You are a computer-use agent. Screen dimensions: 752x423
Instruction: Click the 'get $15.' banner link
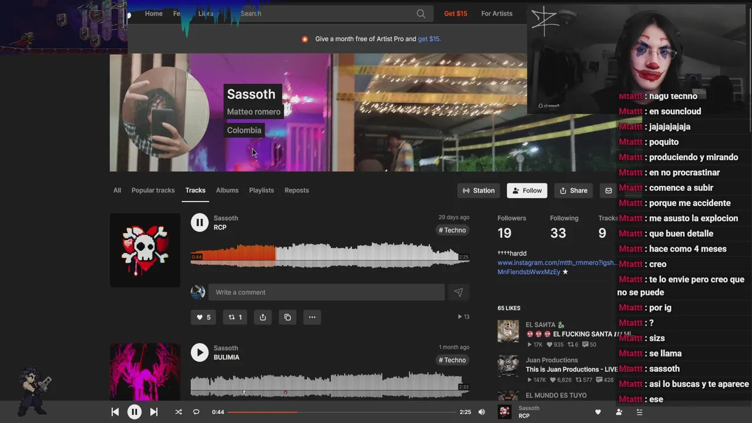(429, 39)
